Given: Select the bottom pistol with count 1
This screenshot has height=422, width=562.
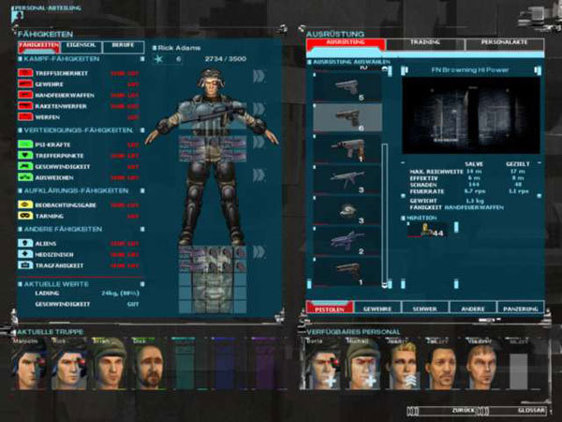Looking at the screenshot, I should coord(347,272).
